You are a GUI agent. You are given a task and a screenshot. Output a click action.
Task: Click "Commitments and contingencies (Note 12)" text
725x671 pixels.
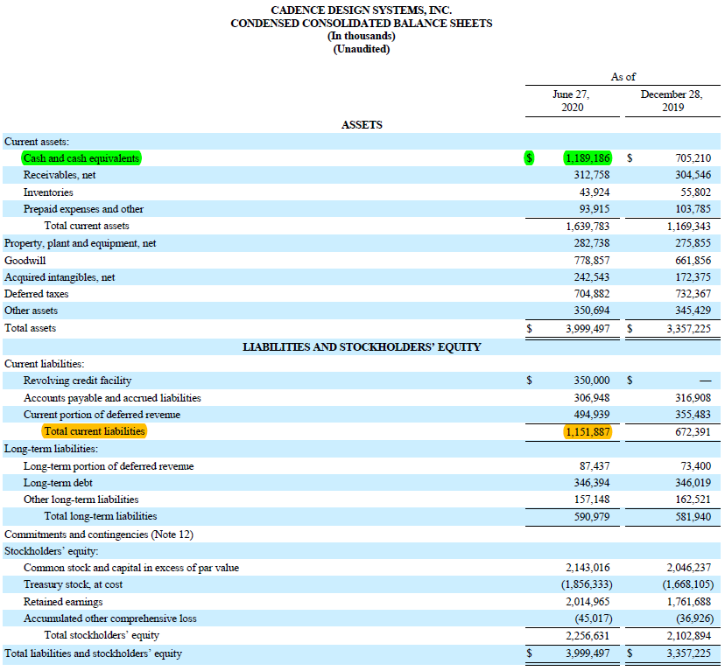[98, 535]
